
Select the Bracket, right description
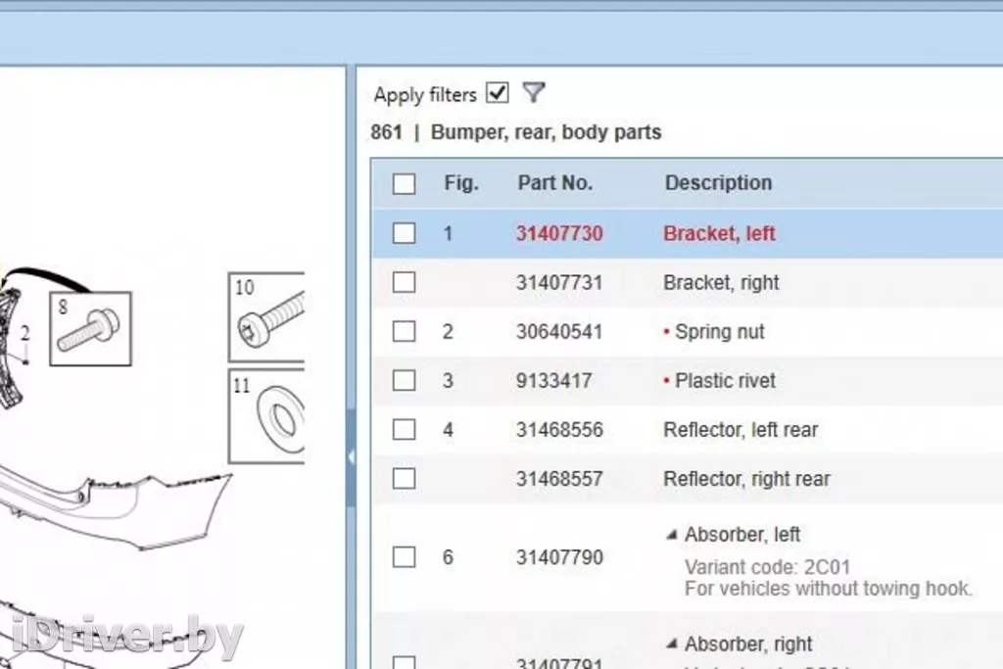point(722,283)
